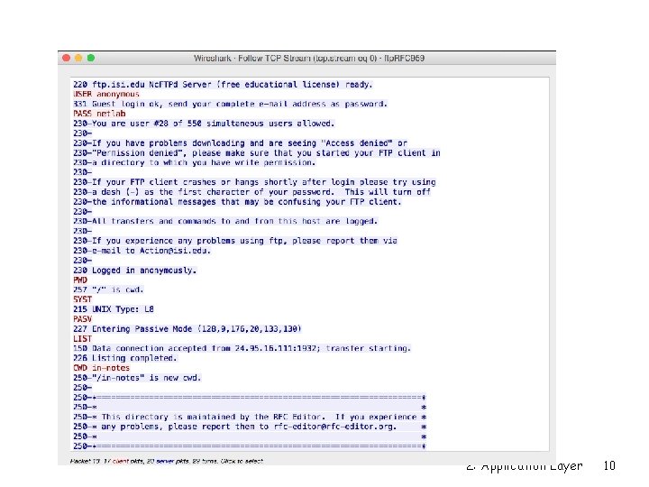Click '230-You are user #28' line
The image size is (649, 487).
pos(204,124)
